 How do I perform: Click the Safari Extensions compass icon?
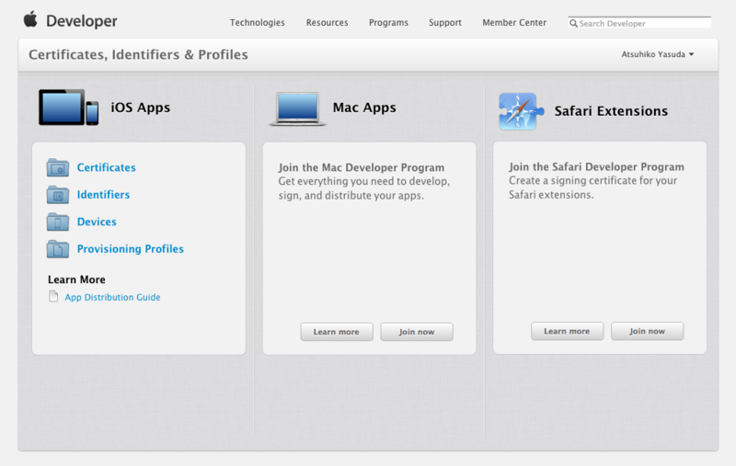pyautogui.click(x=521, y=111)
